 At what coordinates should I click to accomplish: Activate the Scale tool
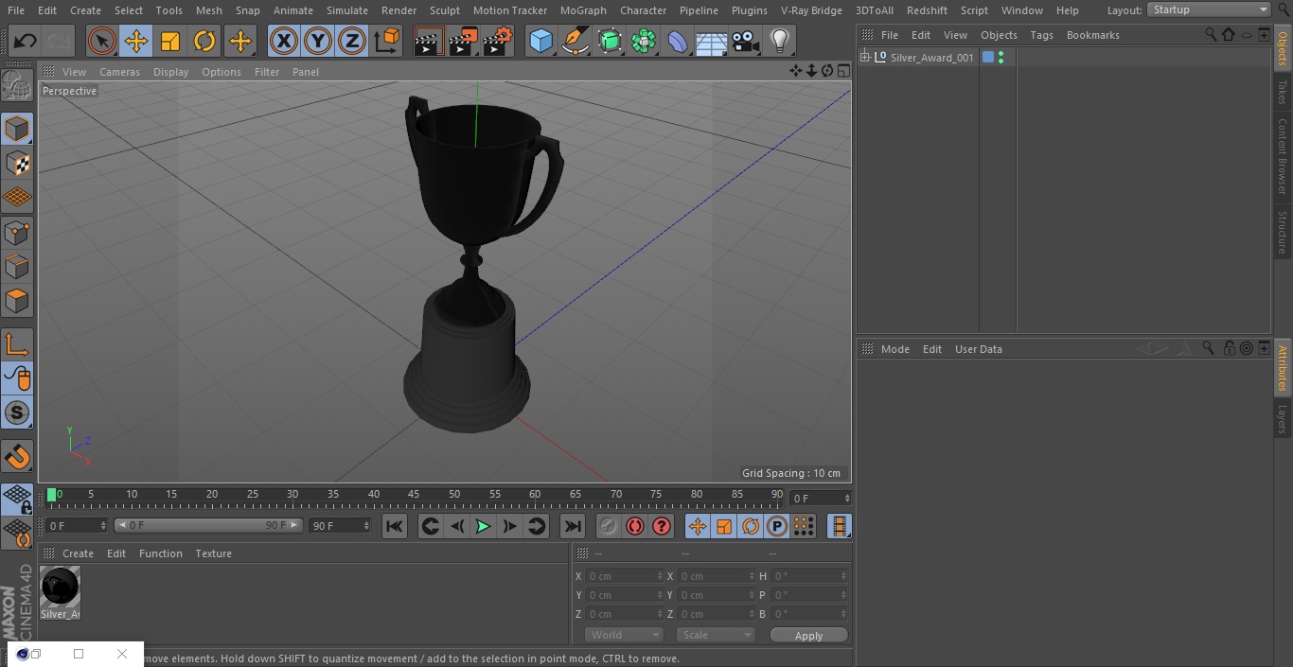[x=170, y=41]
